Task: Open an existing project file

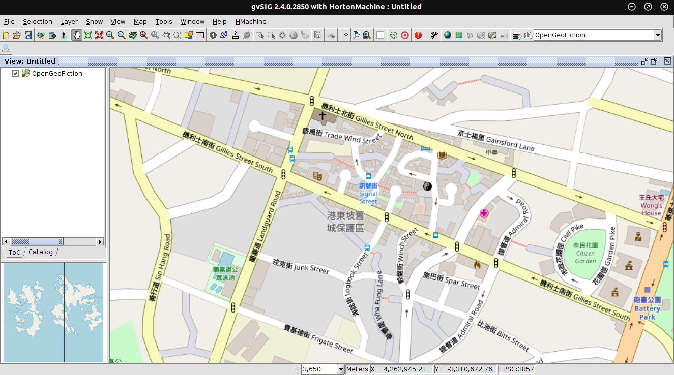Action: click(16, 35)
